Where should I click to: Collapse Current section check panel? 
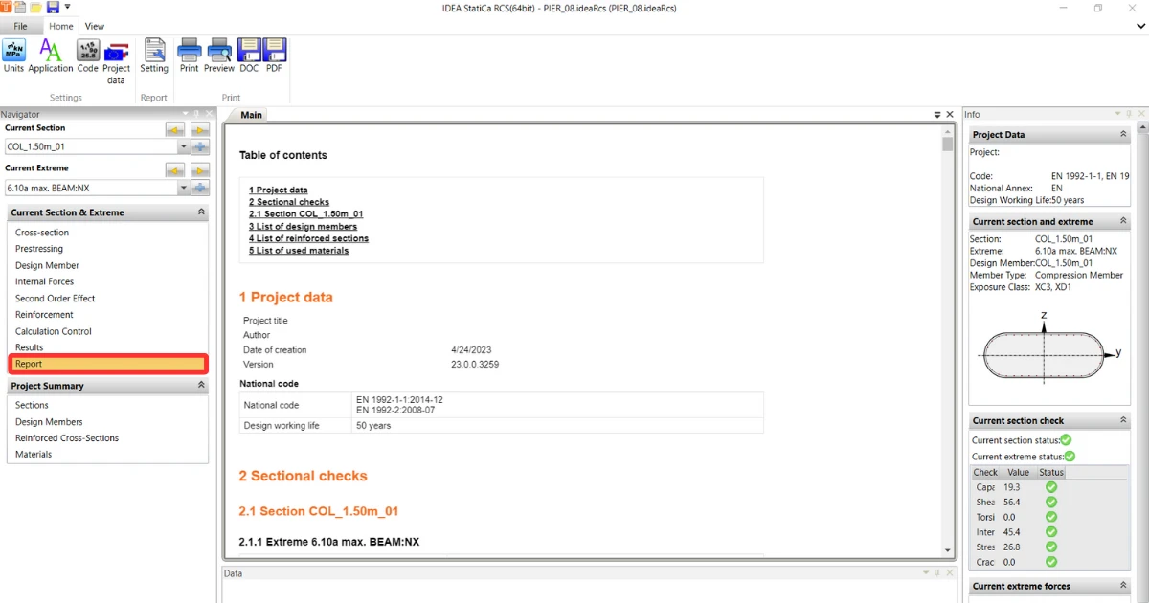[x=1123, y=420]
